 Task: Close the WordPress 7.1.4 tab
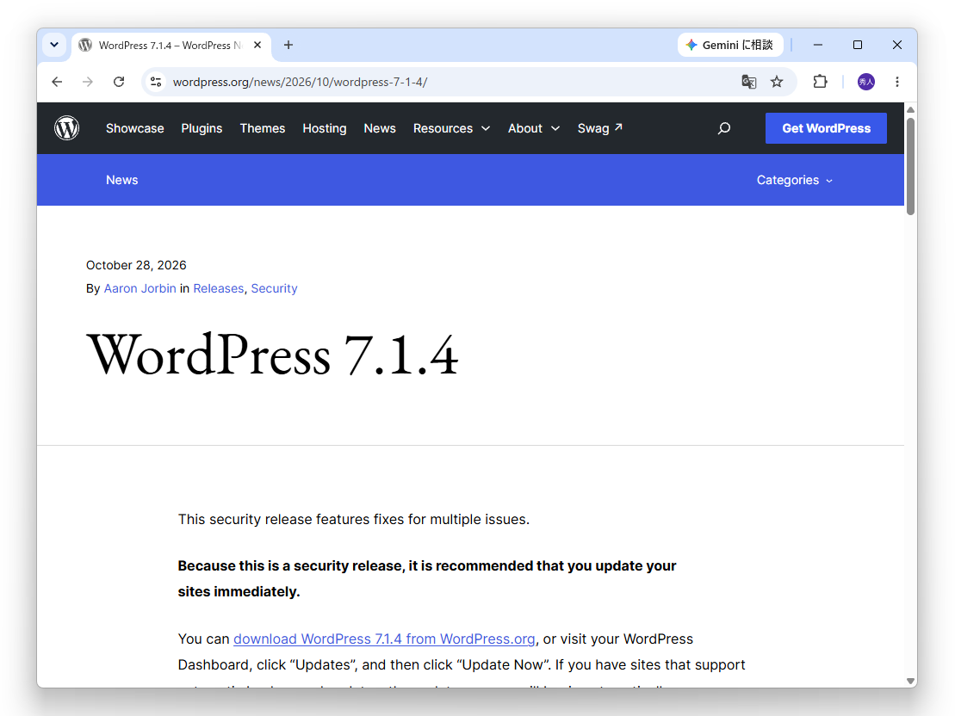click(257, 45)
